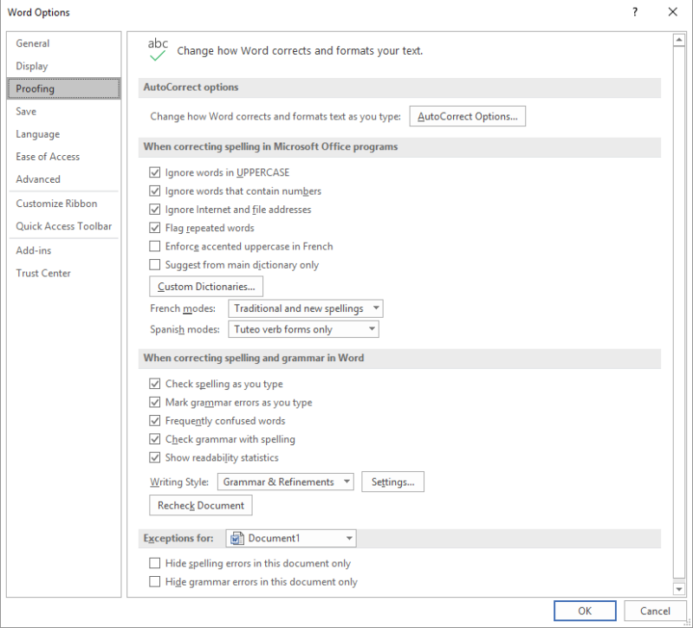Uncheck Ignore words in UPPERCASE
693x628 pixels.
click(156, 172)
